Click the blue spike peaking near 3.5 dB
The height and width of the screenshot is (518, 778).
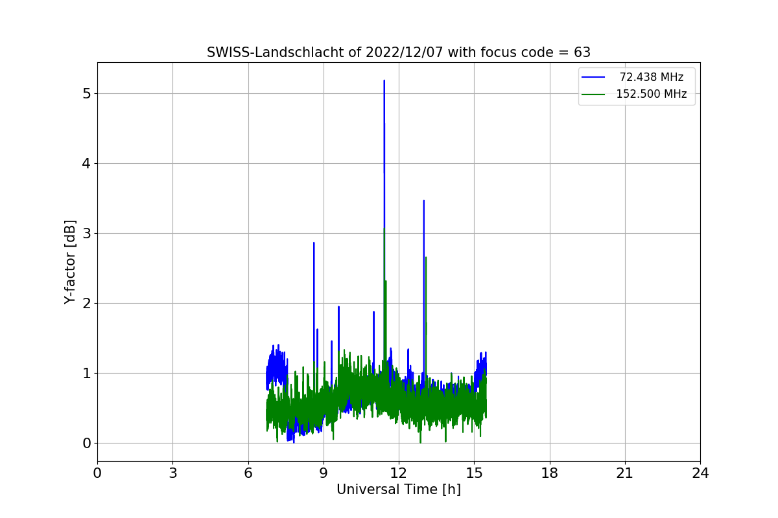424,202
